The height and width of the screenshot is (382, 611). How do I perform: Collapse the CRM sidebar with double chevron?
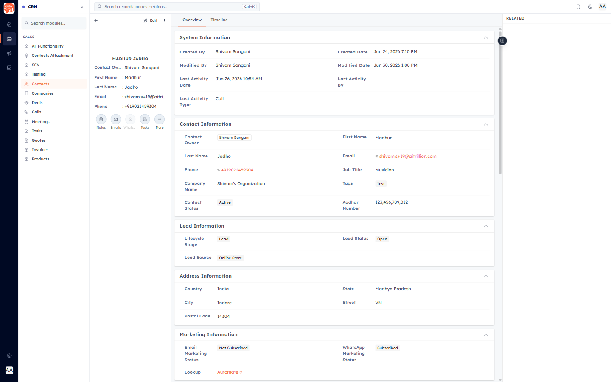(82, 7)
